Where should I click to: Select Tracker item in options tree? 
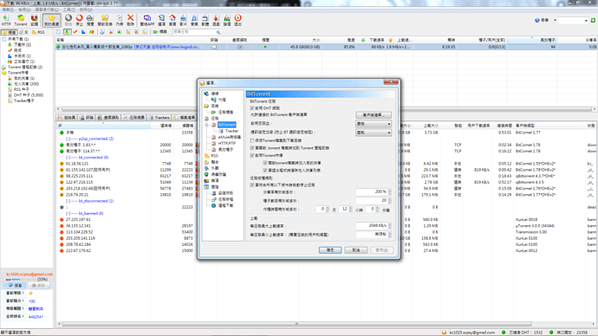pyautogui.click(x=231, y=131)
